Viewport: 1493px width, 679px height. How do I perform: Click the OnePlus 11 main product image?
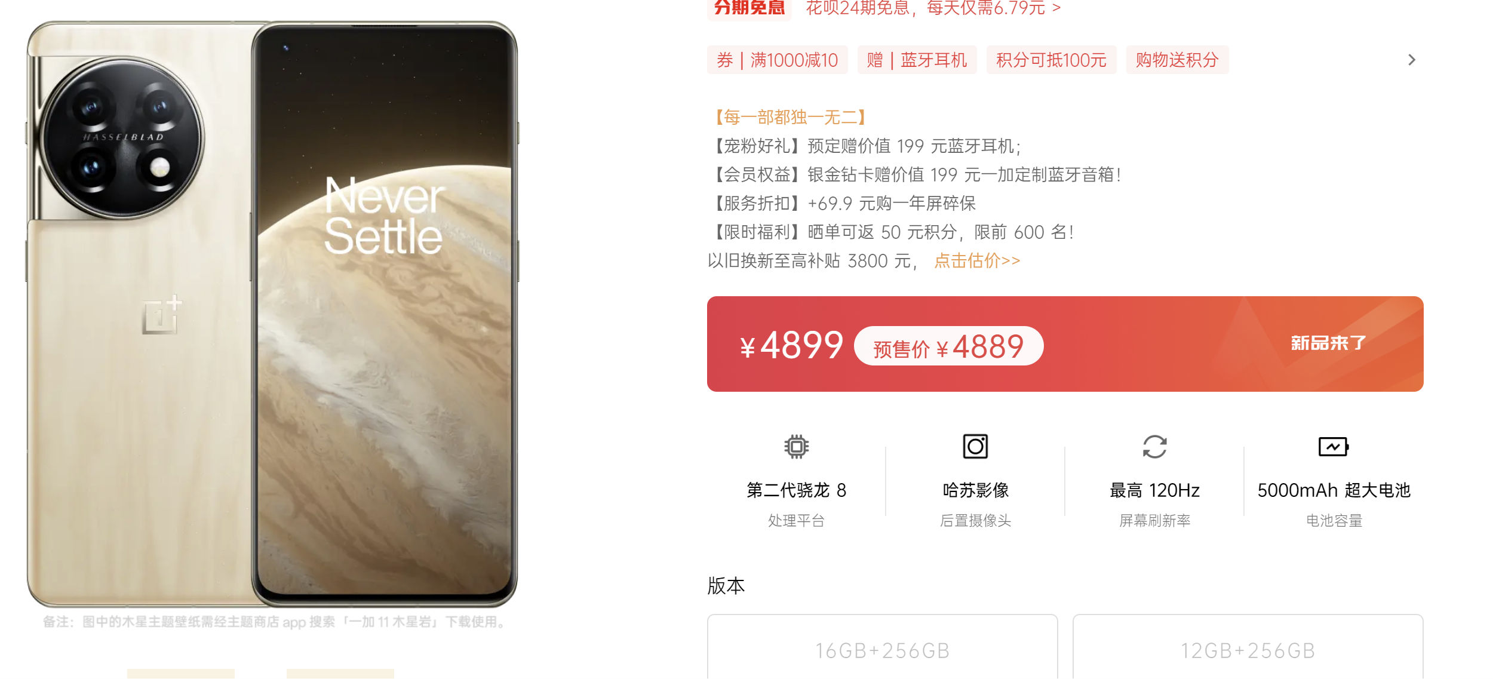tap(272, 315)
